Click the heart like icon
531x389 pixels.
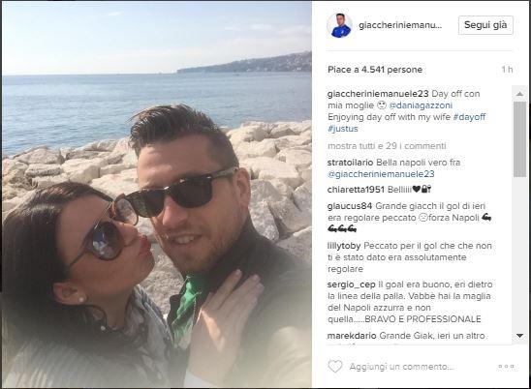pos(335,367)
